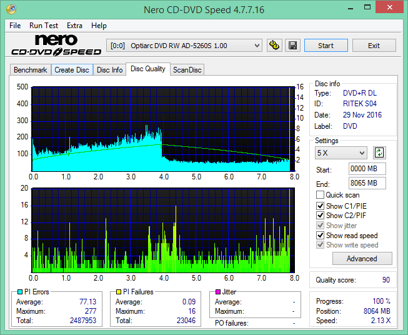The width and height of the screenshot is (408, 335).
Task: Click the magenta Jitter legend swatch
Action: [x=218, y=292]
